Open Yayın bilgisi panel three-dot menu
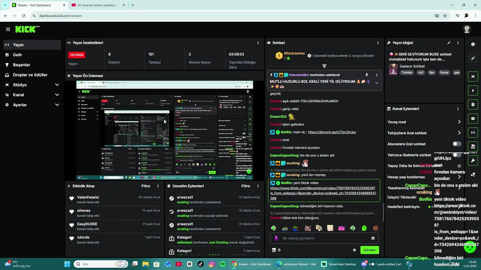Screen dimensions: 481x270 coord(458,43)
